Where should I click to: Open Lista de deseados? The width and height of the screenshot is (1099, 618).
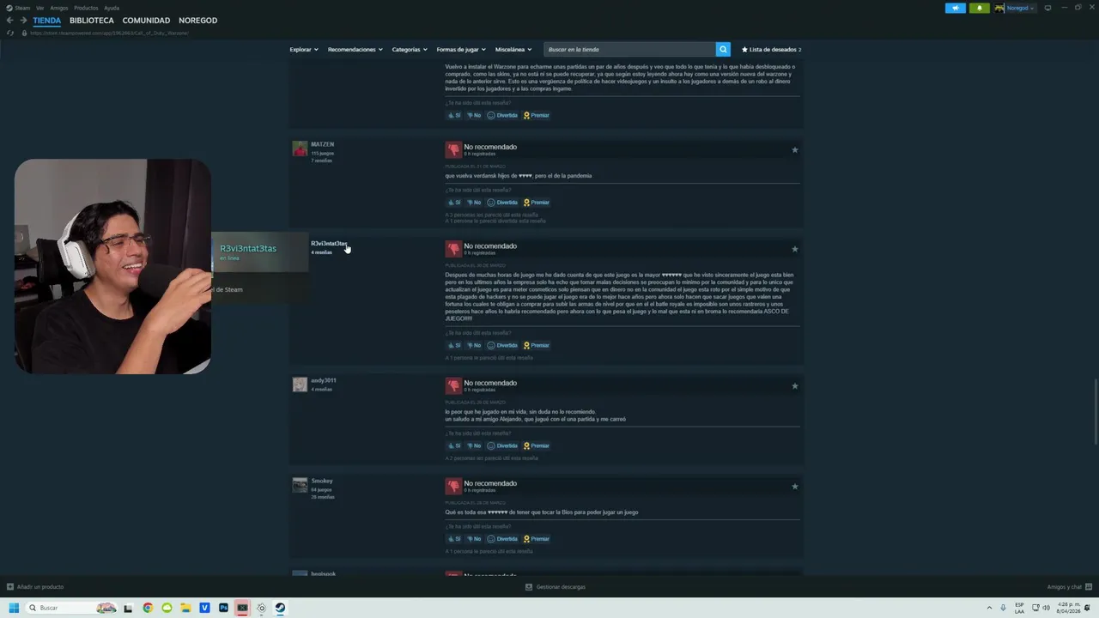(771, 49)
